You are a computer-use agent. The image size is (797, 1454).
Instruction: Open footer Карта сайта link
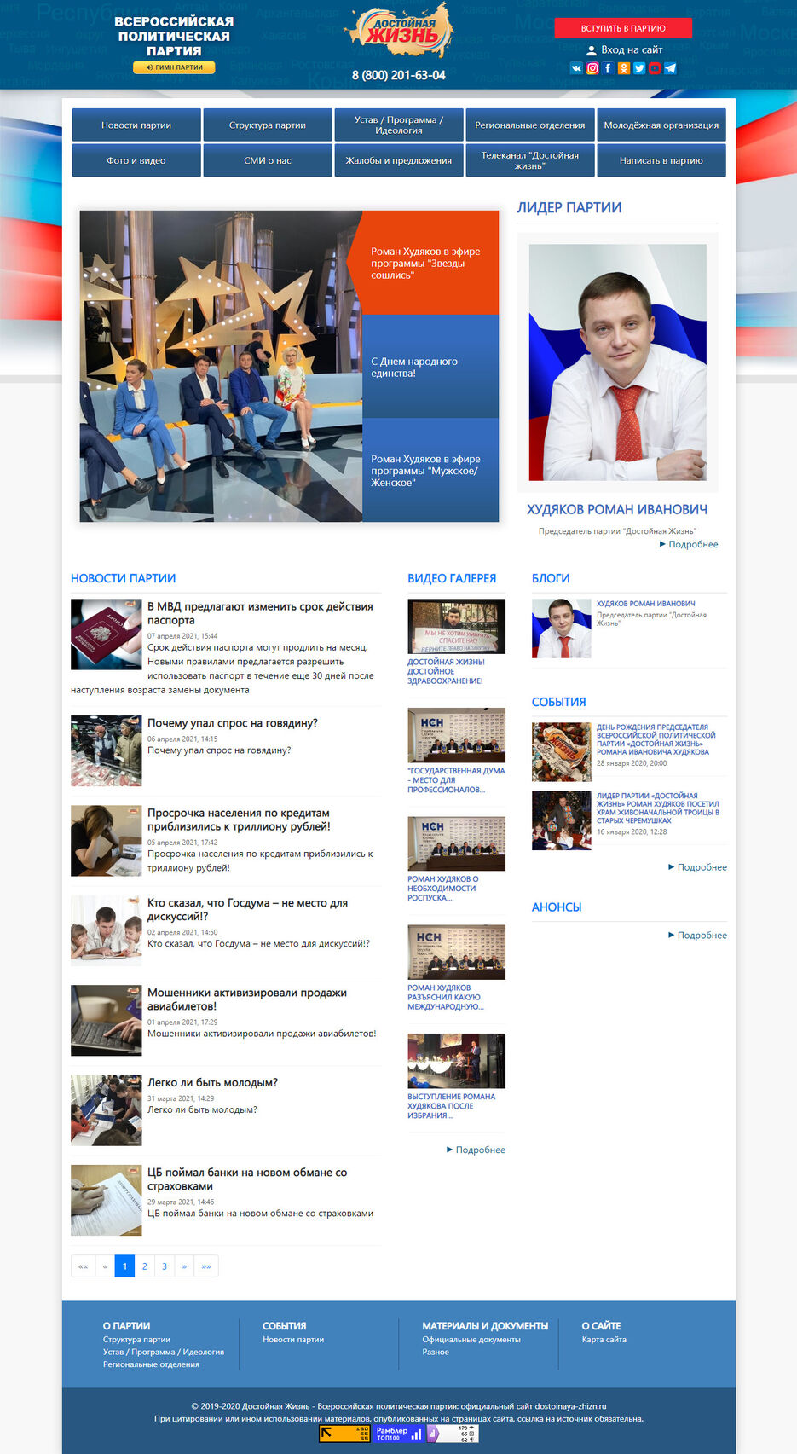[x=604, y=1340]
